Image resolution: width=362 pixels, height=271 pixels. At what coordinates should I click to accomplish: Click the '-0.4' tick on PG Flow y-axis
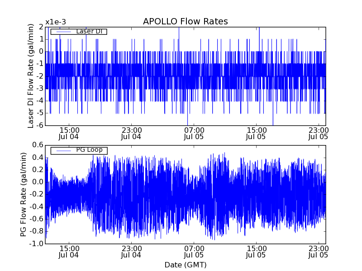[x=37, y=207]
